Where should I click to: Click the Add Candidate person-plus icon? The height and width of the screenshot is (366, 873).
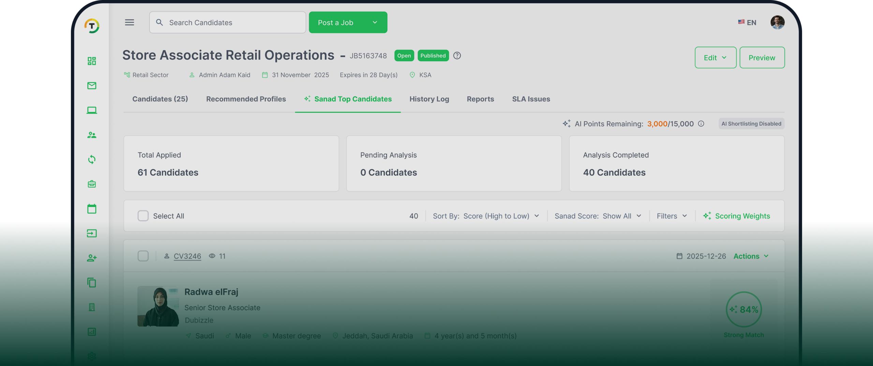[91, 258]
